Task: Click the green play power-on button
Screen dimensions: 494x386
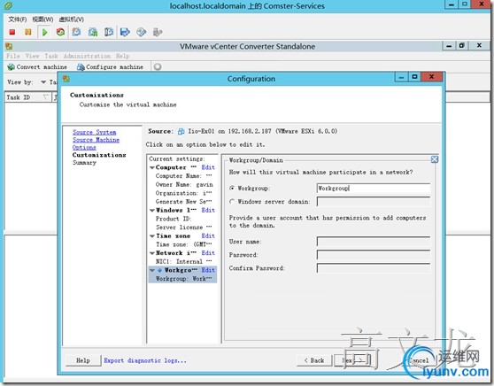Action: point(44,32)
